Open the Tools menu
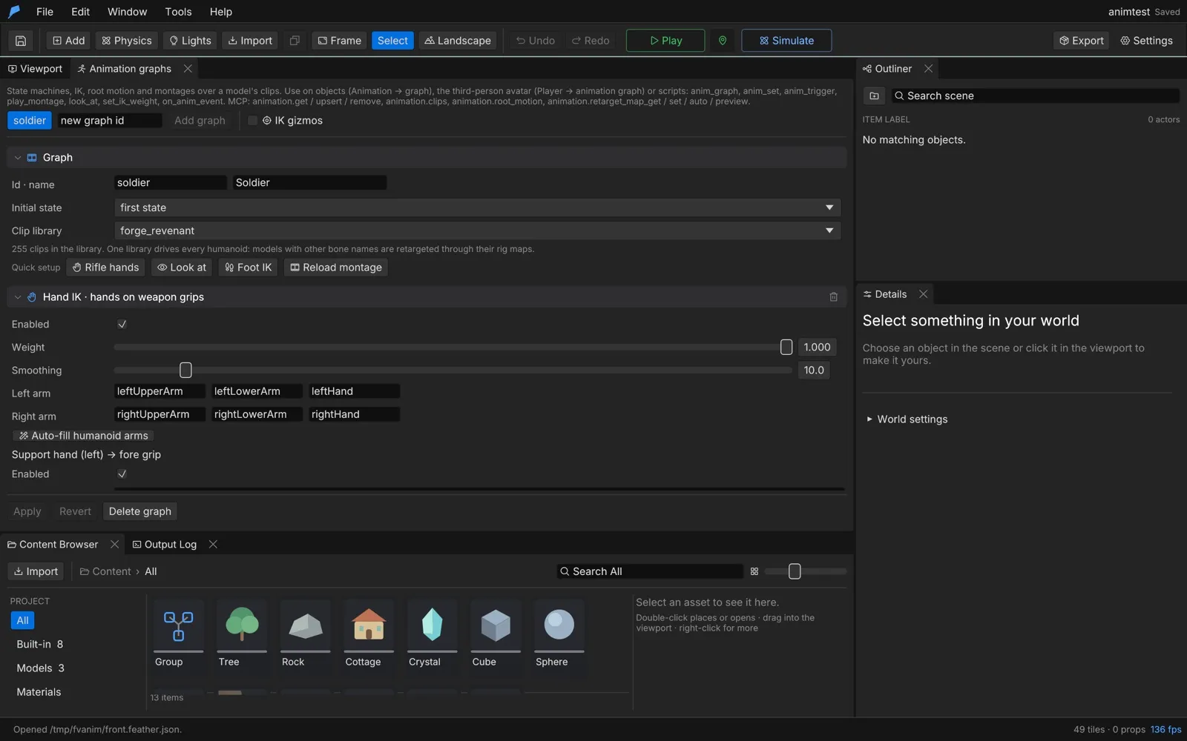Image resolution: width=1187 pixels, height=741 pixels. 178,12
